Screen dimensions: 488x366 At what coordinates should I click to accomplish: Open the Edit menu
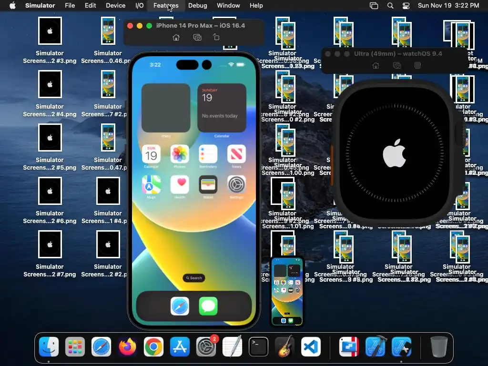[90, 6]
